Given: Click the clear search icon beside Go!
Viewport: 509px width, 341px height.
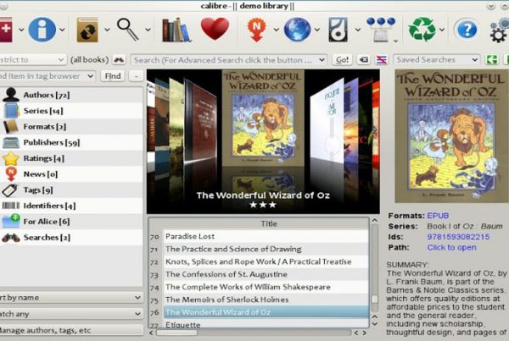Looking at the screenshot, I should click(364, 60).
